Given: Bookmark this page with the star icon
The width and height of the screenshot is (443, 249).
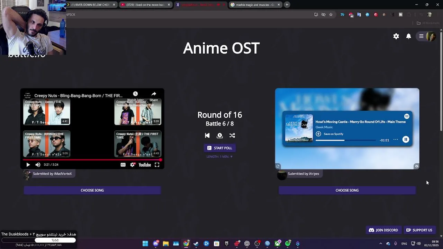Looking at the screenshot, I should click(331, 15).
